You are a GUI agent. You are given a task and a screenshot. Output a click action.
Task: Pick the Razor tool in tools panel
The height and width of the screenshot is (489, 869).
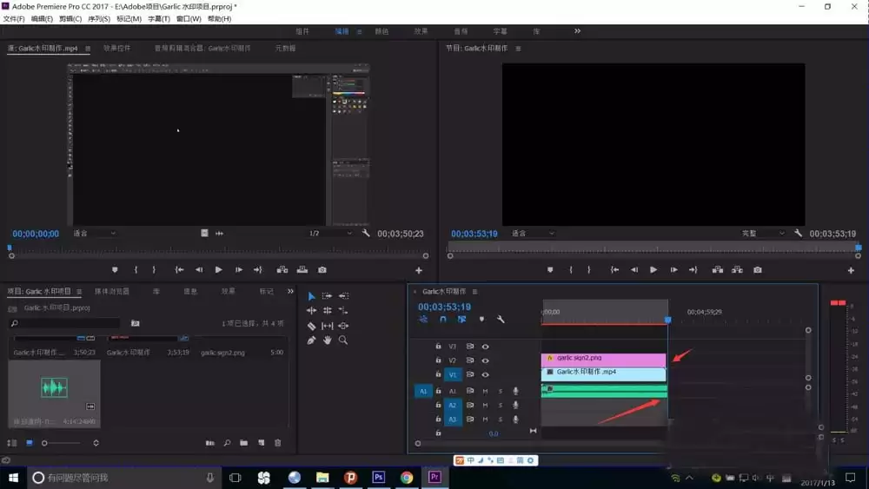[311, 326]
